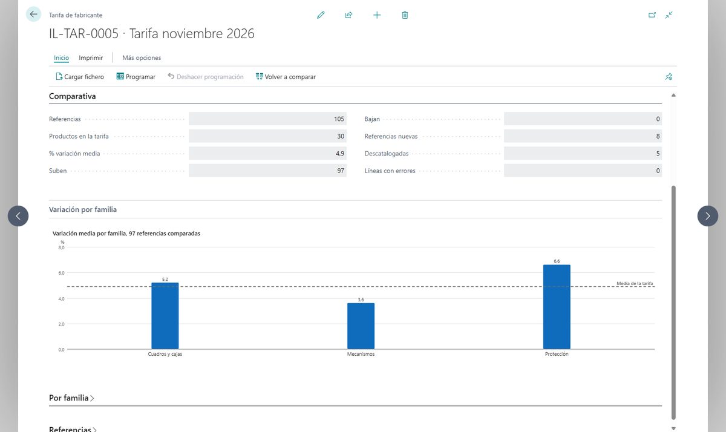Click the Descatalogadas value 5
726x432 pixels.
[x=583, y=154]
